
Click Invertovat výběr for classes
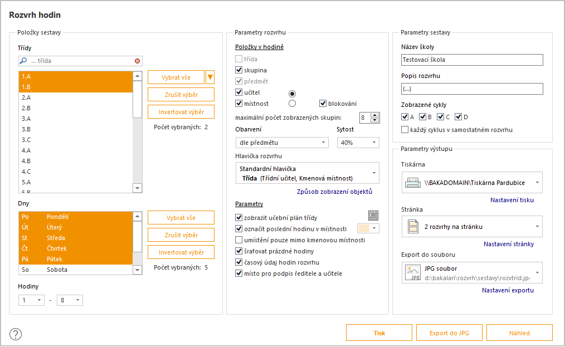tap(181, 112)
